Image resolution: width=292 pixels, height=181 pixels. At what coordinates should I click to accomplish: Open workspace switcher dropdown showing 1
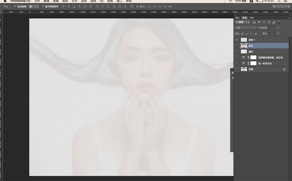[x=281, y=6]
